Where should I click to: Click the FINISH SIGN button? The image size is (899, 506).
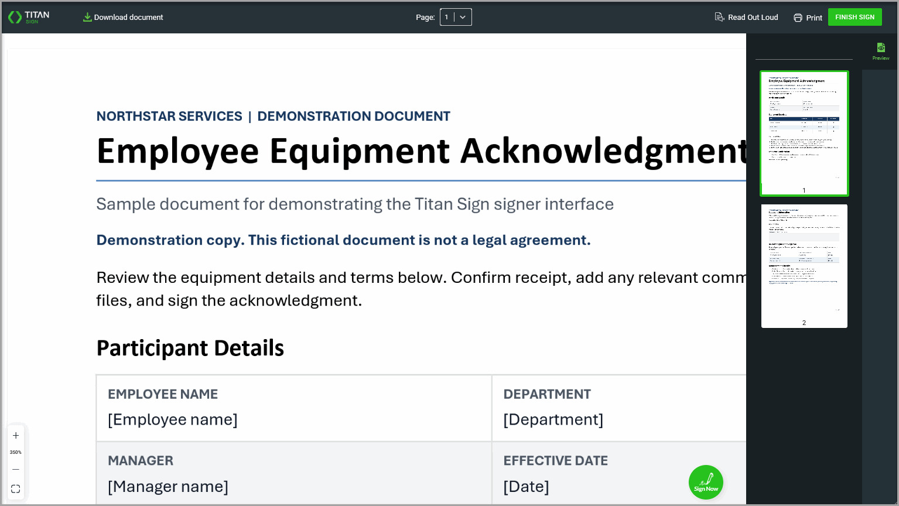[854, 17]
